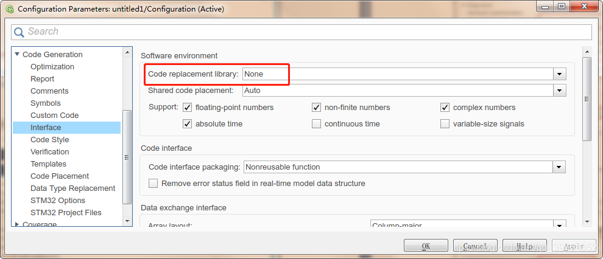
Task: Open the STM32 Options page
Action: pos(58,201)
